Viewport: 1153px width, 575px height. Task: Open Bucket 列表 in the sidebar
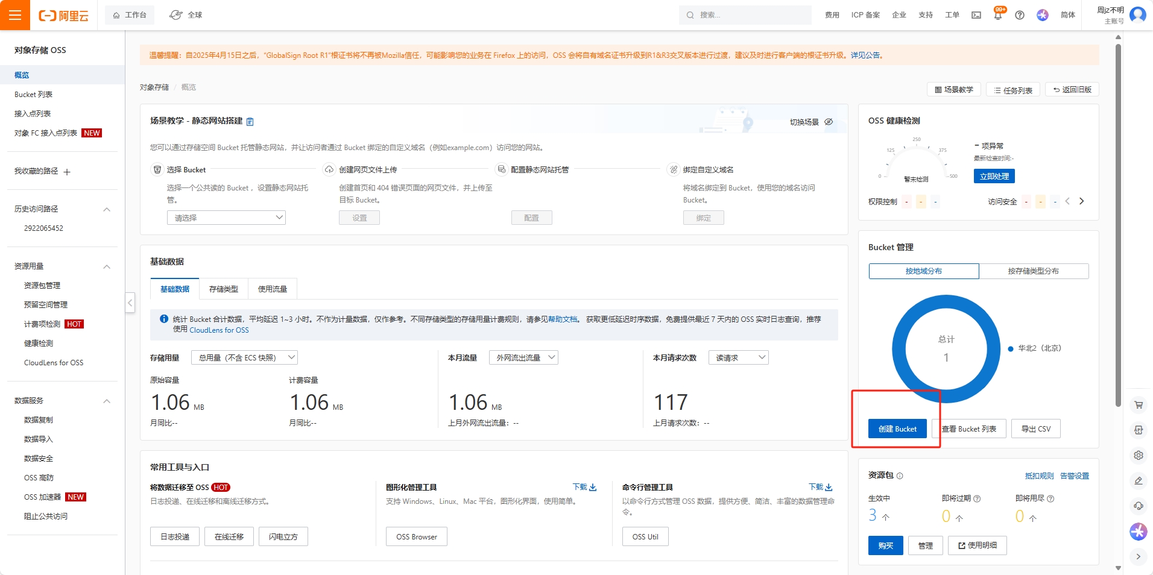pyautogui.click(x=33, y=95)
